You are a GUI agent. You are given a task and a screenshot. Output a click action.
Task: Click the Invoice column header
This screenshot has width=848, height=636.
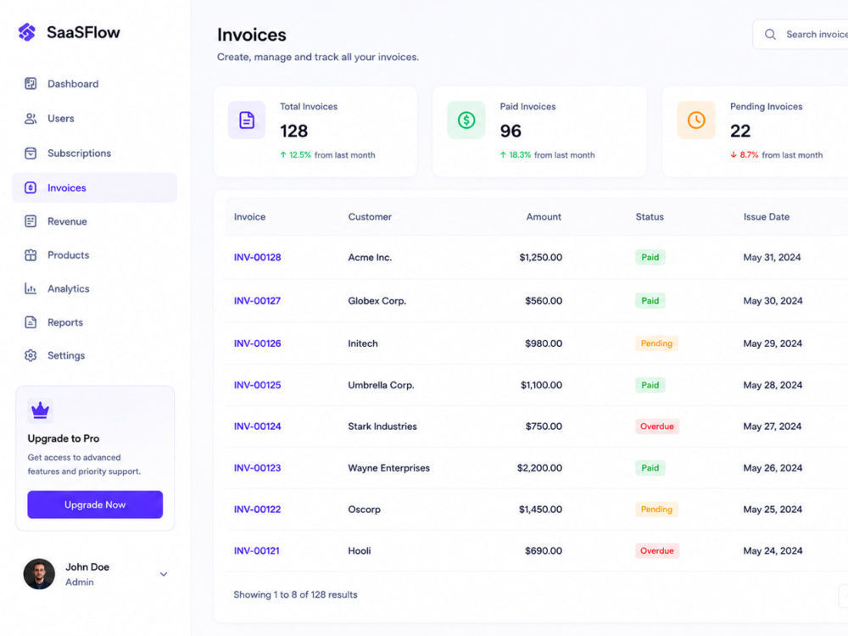pyautogui.click(x=250, y=217)
